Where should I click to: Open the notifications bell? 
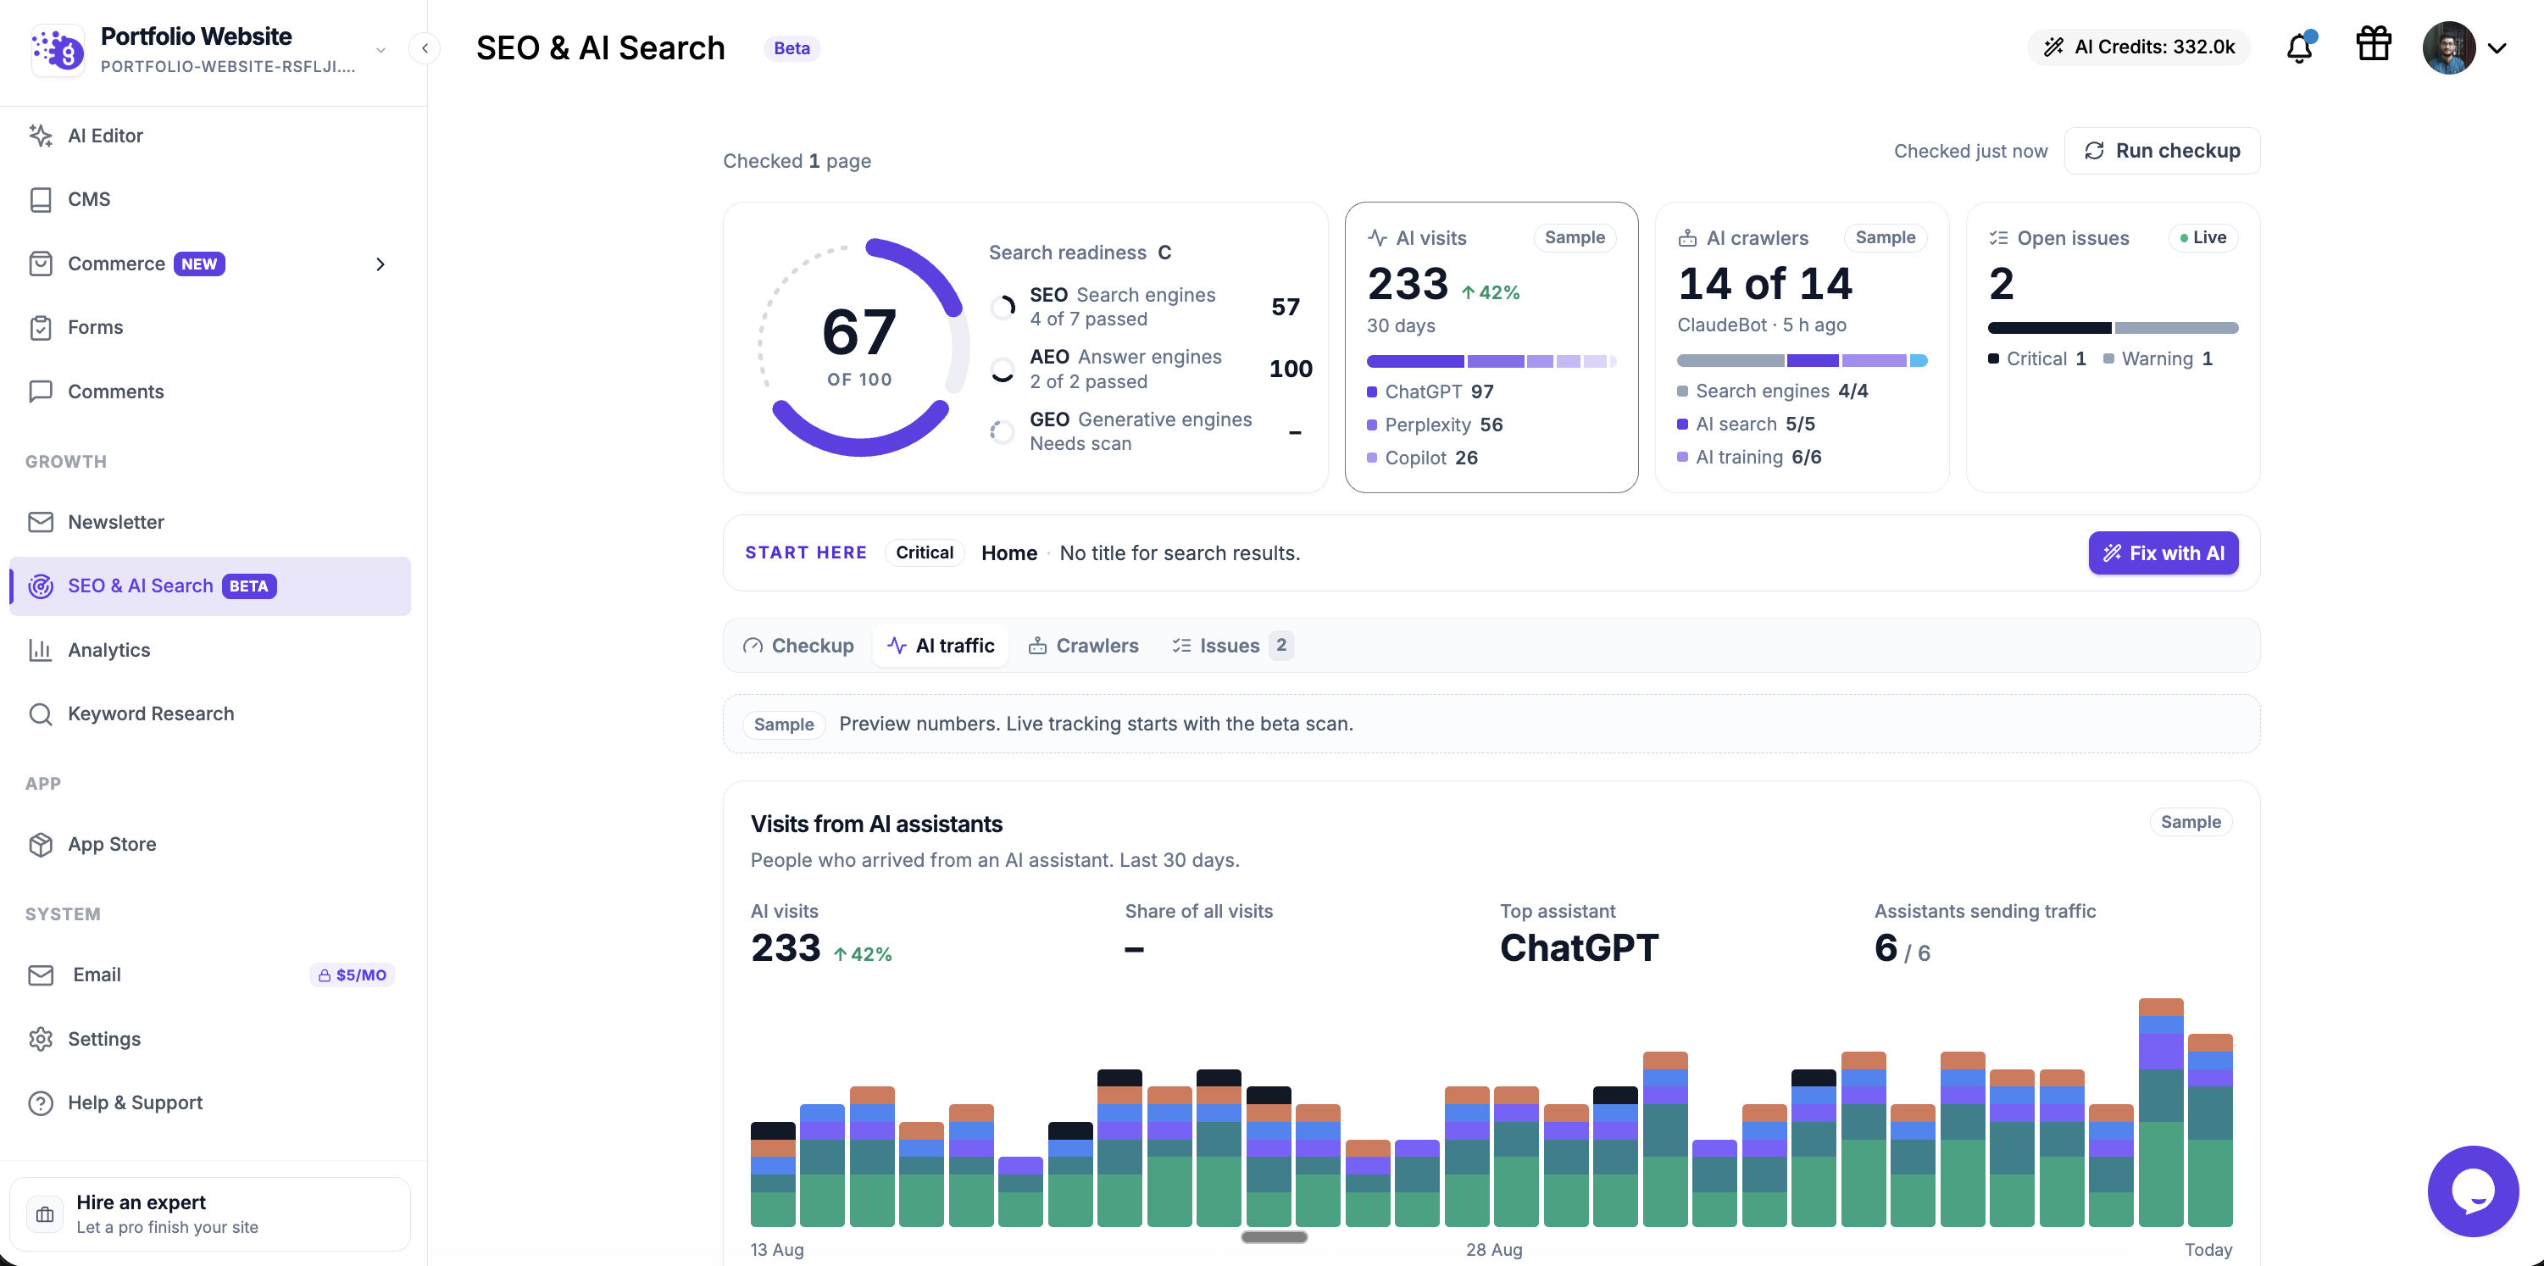point(2300,47)
